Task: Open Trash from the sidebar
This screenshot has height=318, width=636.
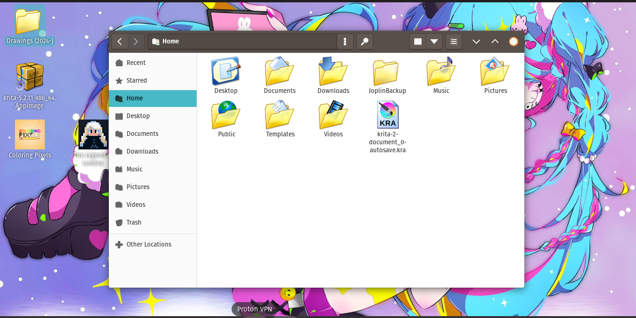Action: pyautogui.click(x=134, y=222)
